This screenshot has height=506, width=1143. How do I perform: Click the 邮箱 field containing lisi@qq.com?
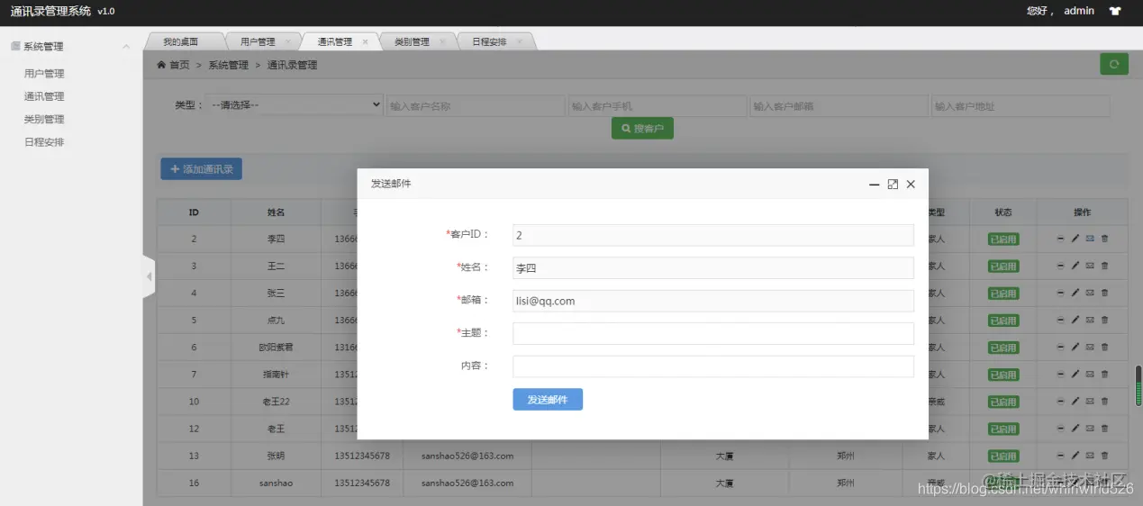pos(713,301)
